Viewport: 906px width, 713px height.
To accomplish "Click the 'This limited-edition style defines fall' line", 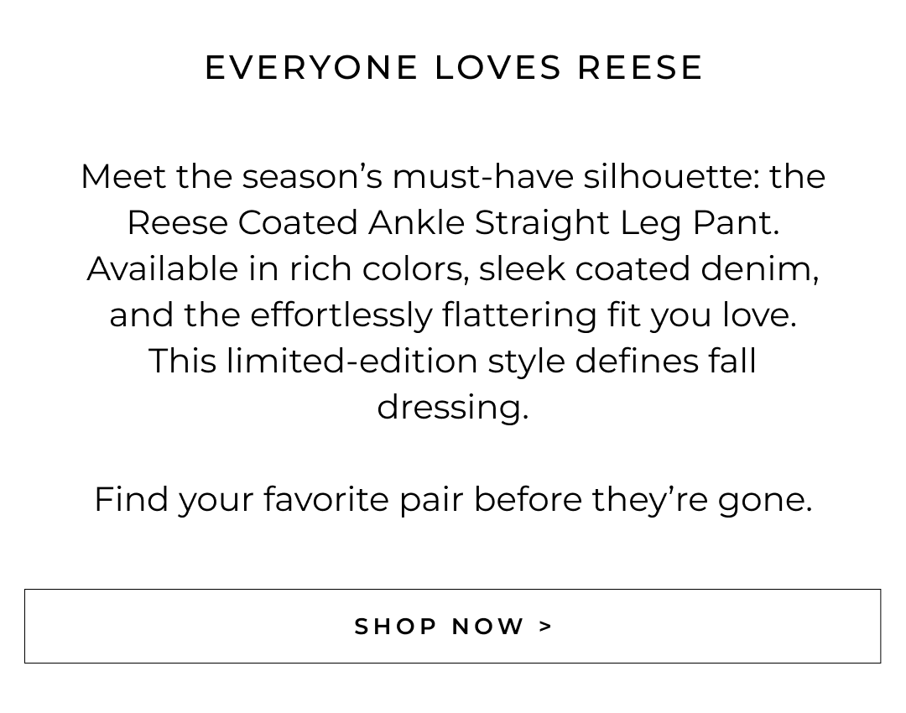I will point(453,362).
